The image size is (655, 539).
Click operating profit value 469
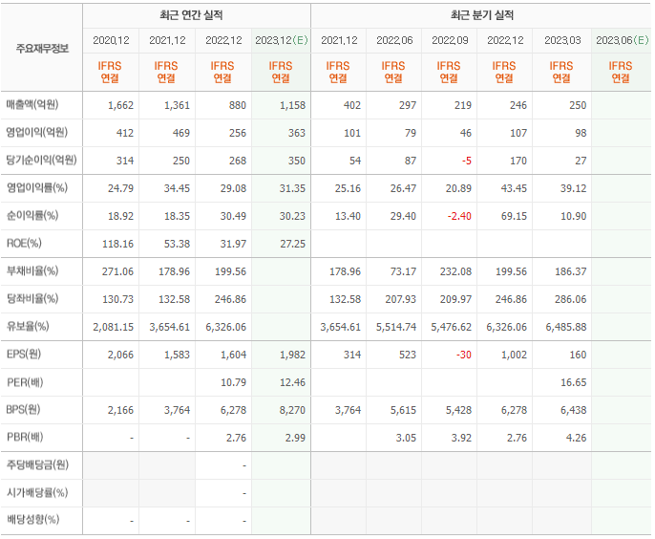coord(181,133)
